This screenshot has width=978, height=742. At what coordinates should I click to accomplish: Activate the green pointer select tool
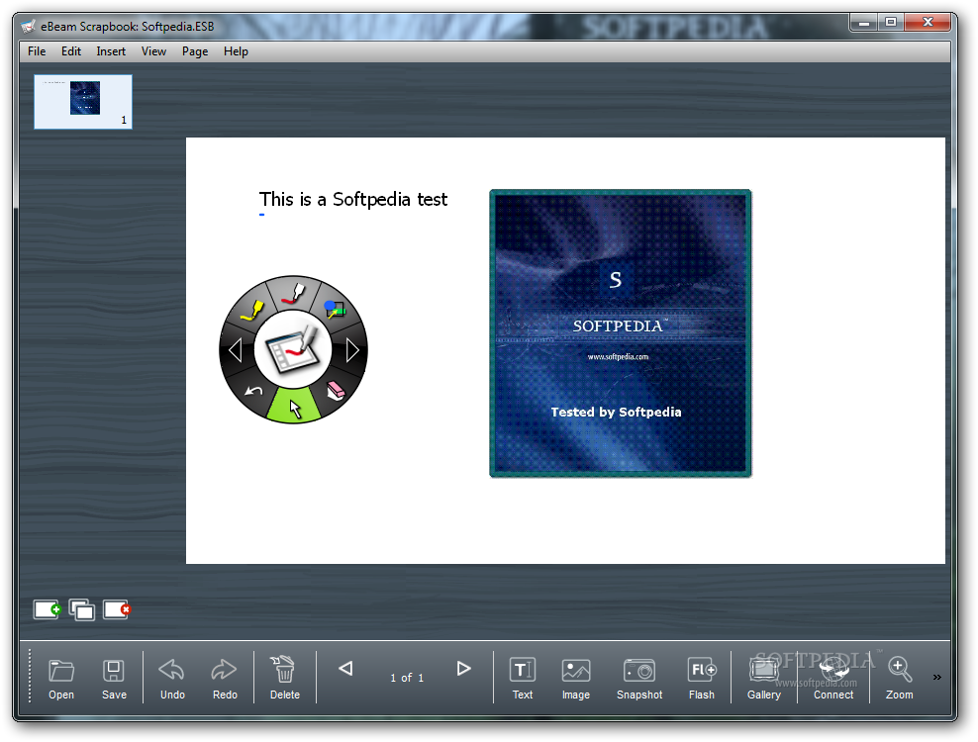click(x=294, y=406)
